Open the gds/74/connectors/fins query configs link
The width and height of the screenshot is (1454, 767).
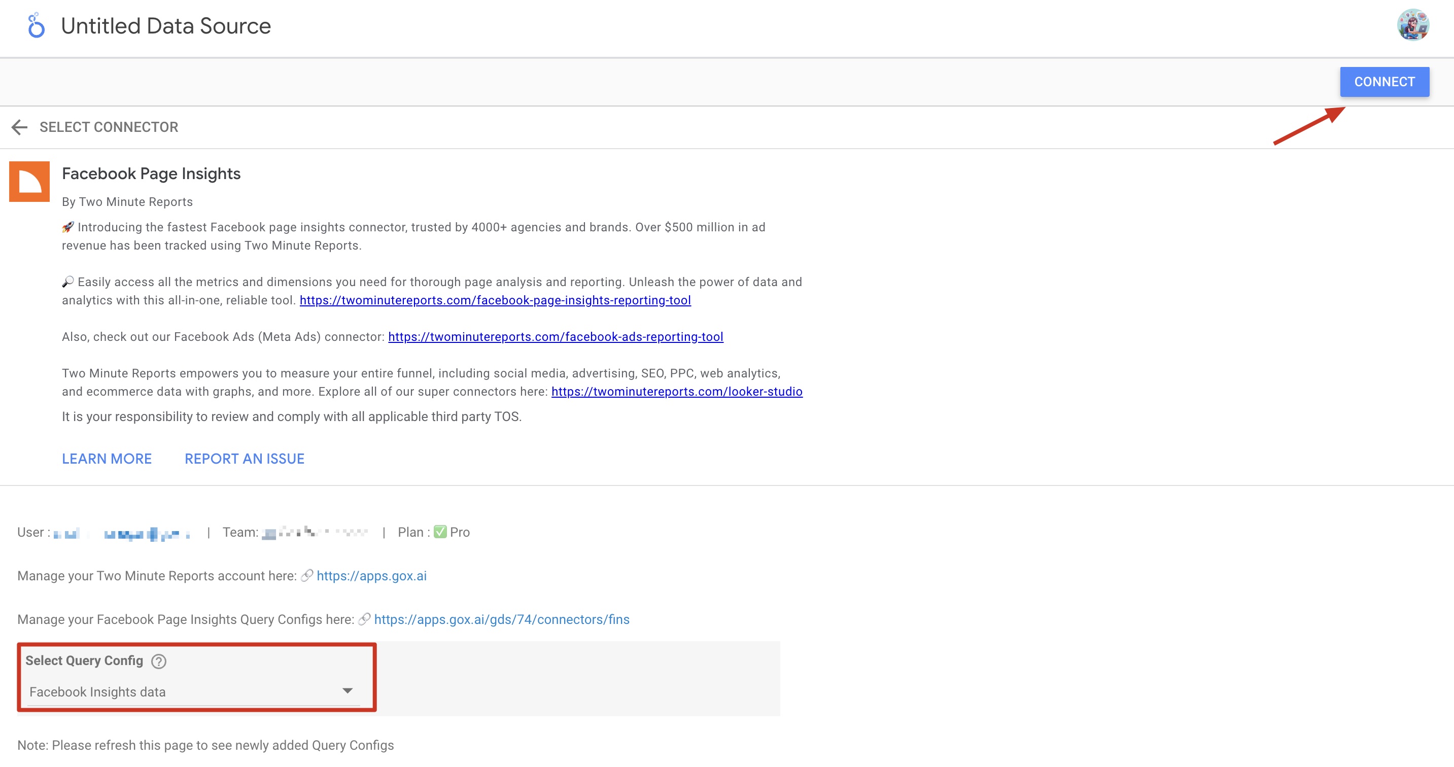point(502,620)
